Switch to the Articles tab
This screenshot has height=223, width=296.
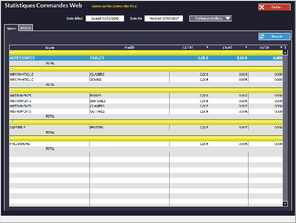click(26, 28)
